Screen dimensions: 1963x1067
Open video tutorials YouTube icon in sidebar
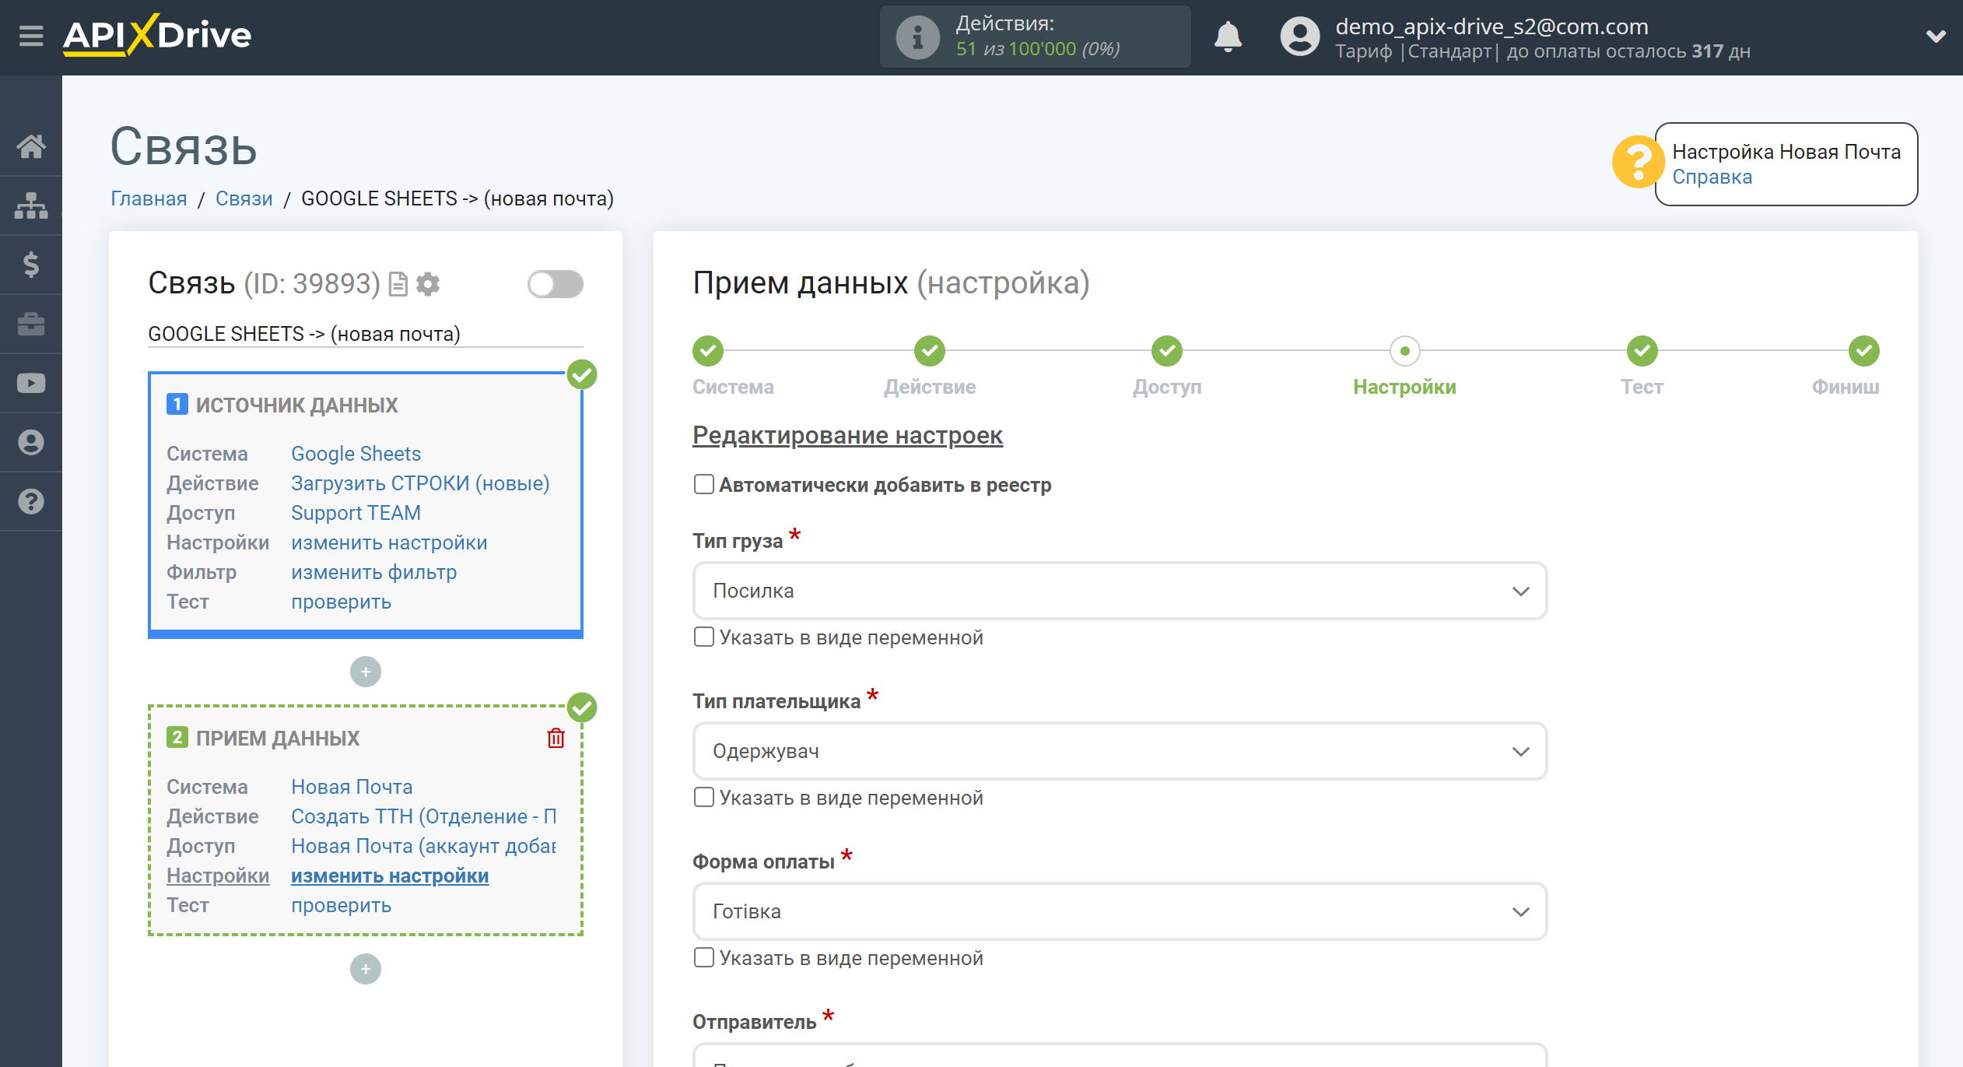click(x=31, y=383)
